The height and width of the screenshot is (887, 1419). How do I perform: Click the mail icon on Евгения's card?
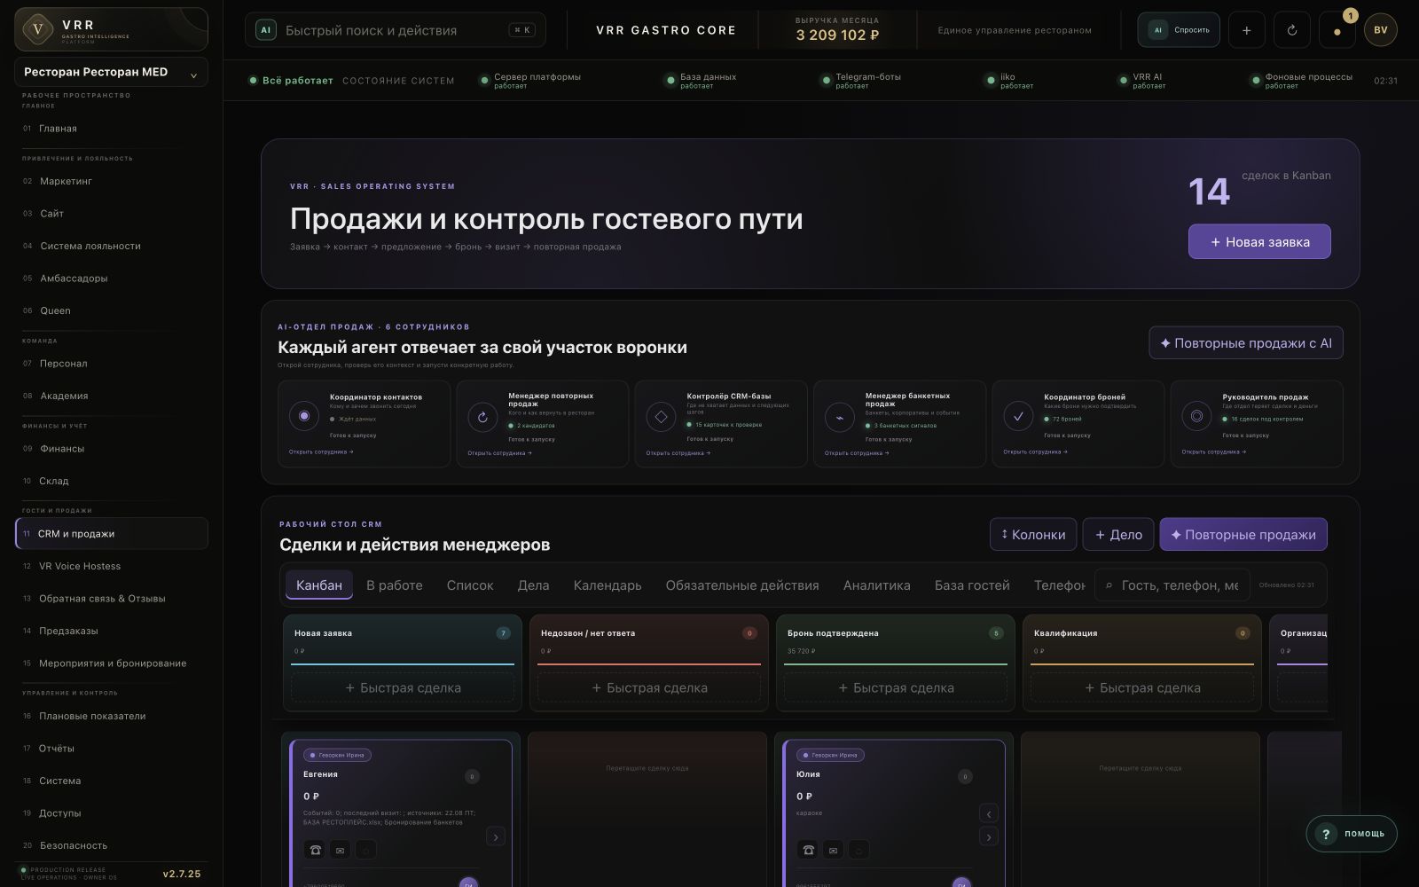[340, 850]
